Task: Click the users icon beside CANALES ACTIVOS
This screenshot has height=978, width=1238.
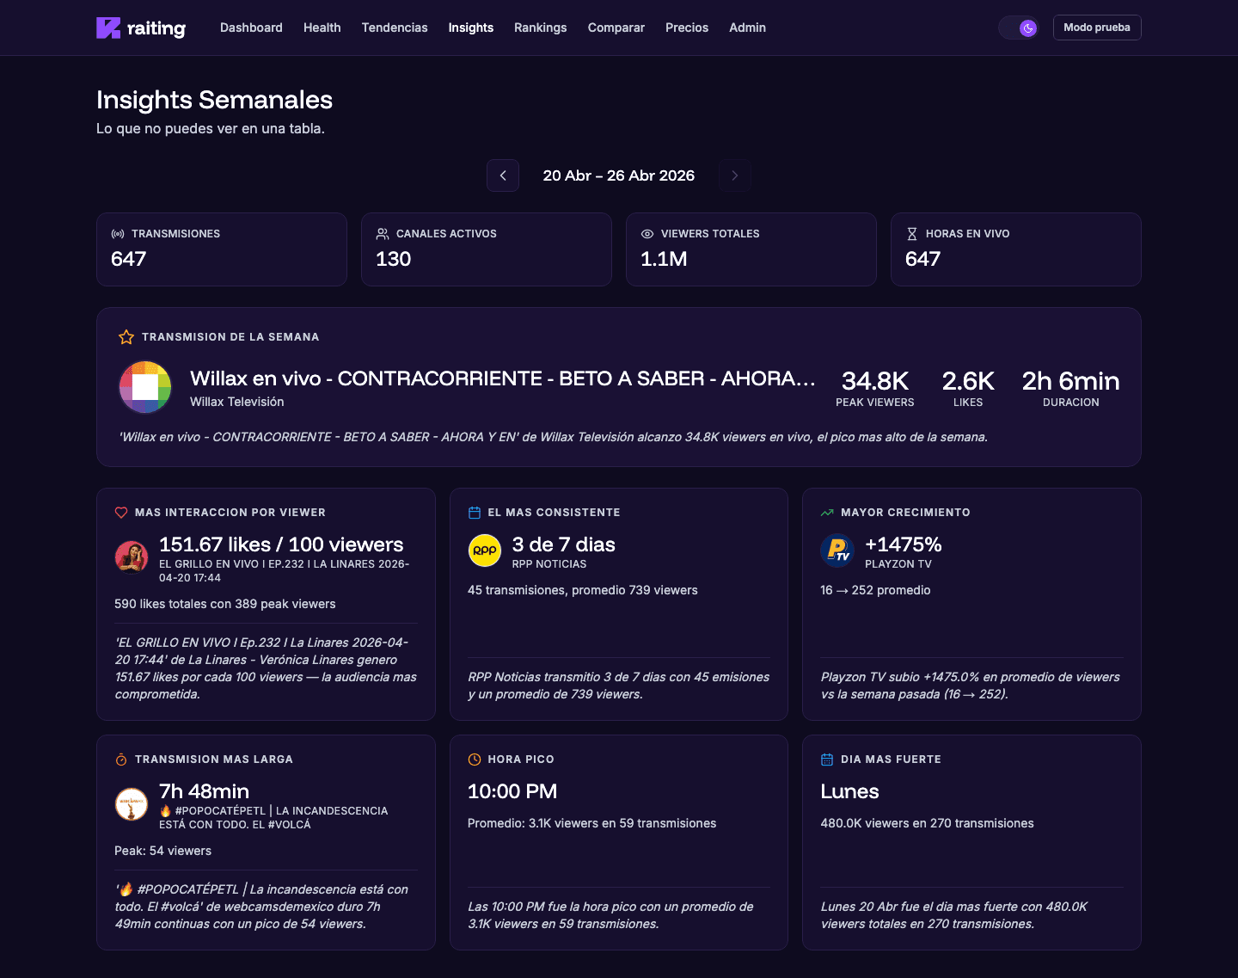Action: pos(383,234)
